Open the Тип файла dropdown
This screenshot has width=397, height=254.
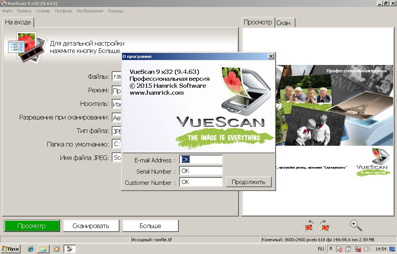coord(117,131)
